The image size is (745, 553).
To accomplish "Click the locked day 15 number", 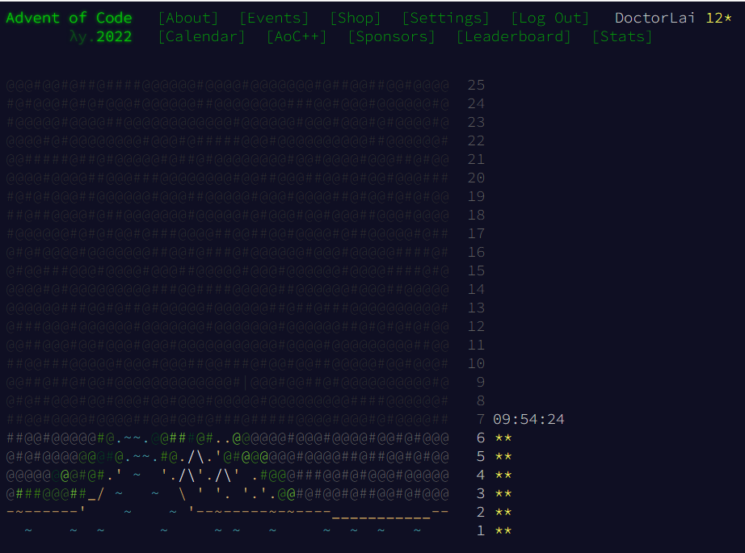I will (x=476, y=270).
